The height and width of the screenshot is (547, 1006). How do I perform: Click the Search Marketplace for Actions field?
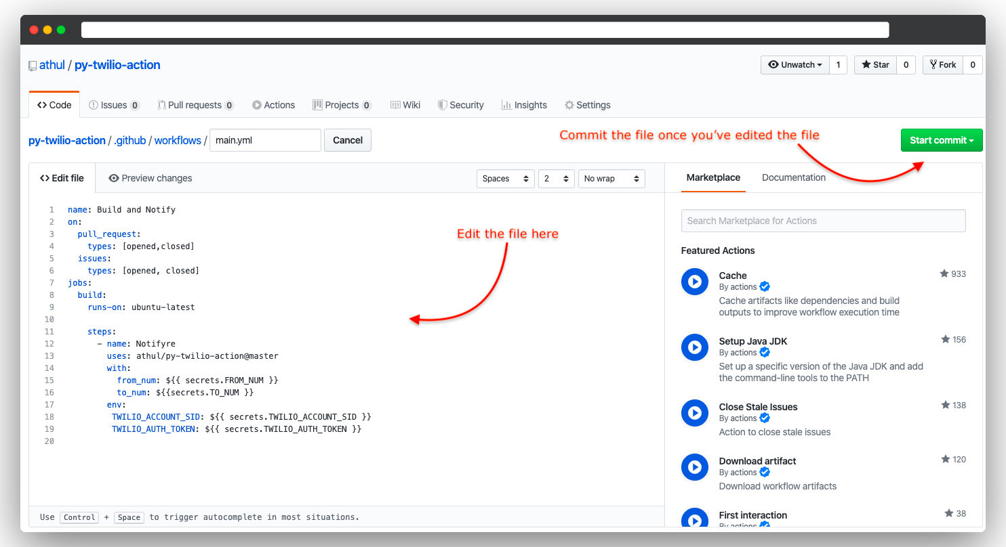pos(823,221)
